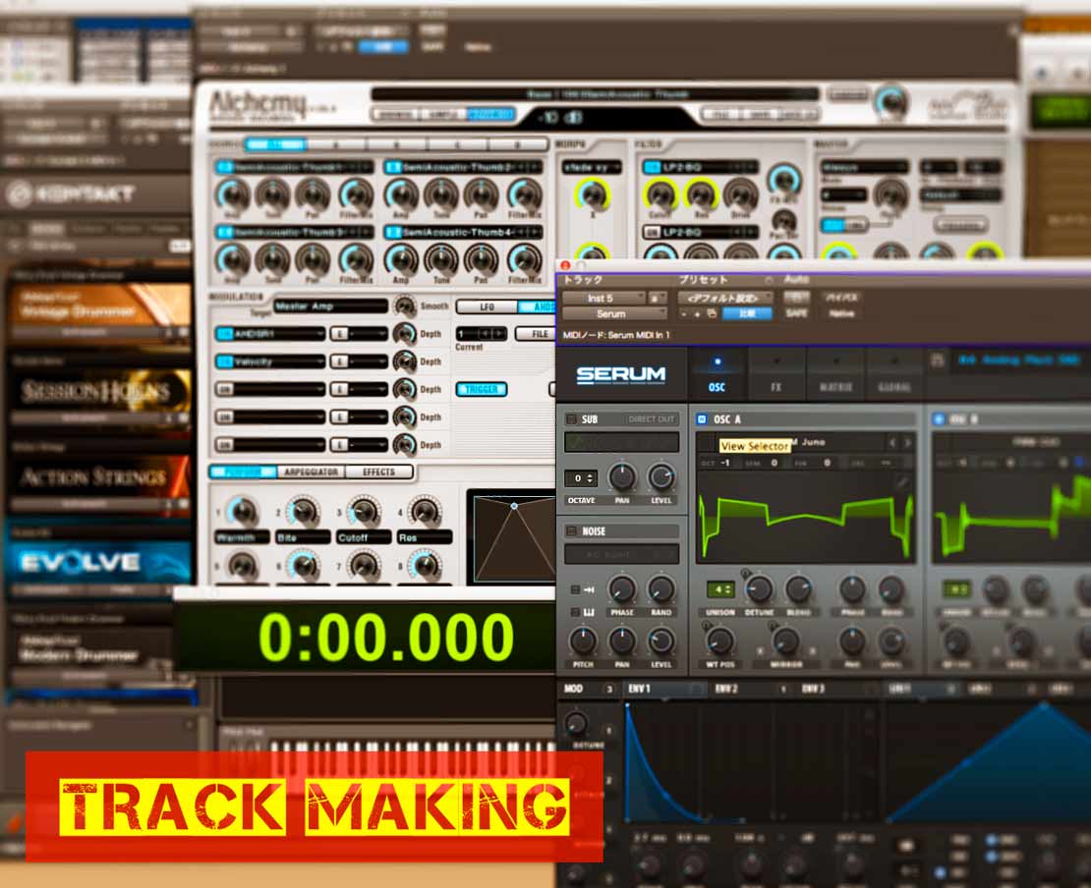Click the Alchemy preset name display
1091x888 pixels.
pos(596,94)
